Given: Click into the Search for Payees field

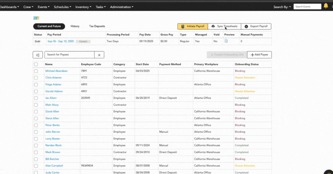Looking at the screenshot, I should point(69,55).
